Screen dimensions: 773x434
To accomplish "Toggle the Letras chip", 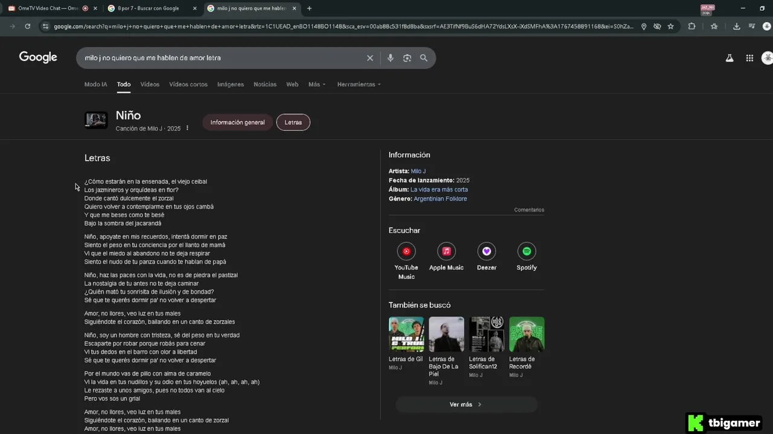I will 293,122.
